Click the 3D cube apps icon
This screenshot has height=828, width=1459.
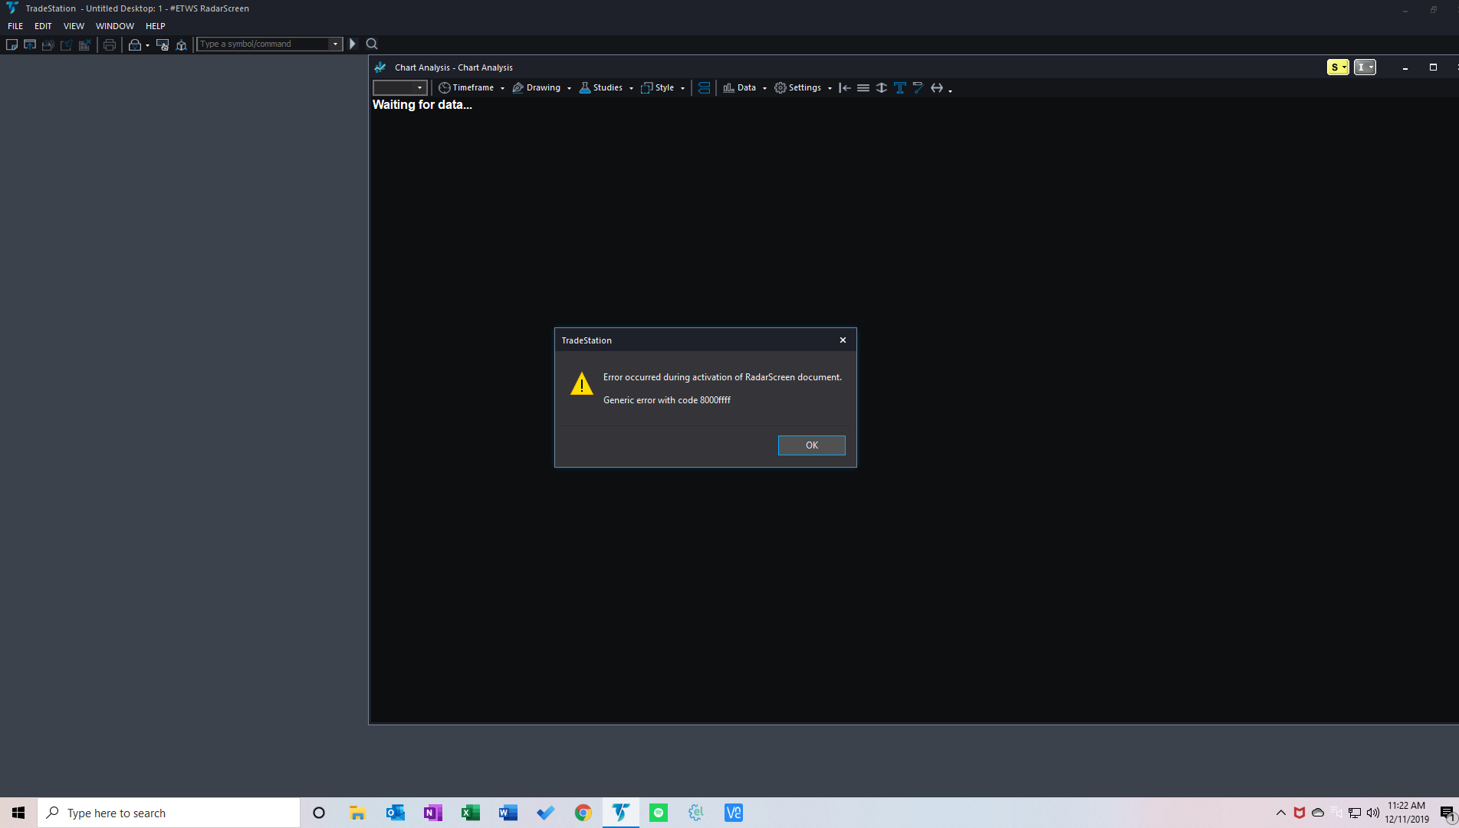182,44
